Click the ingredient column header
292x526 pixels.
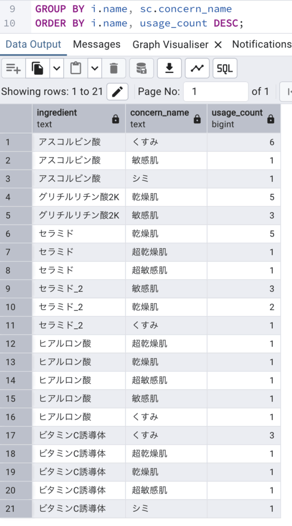79,119
